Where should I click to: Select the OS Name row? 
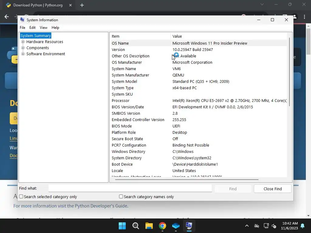coord(198,43)
